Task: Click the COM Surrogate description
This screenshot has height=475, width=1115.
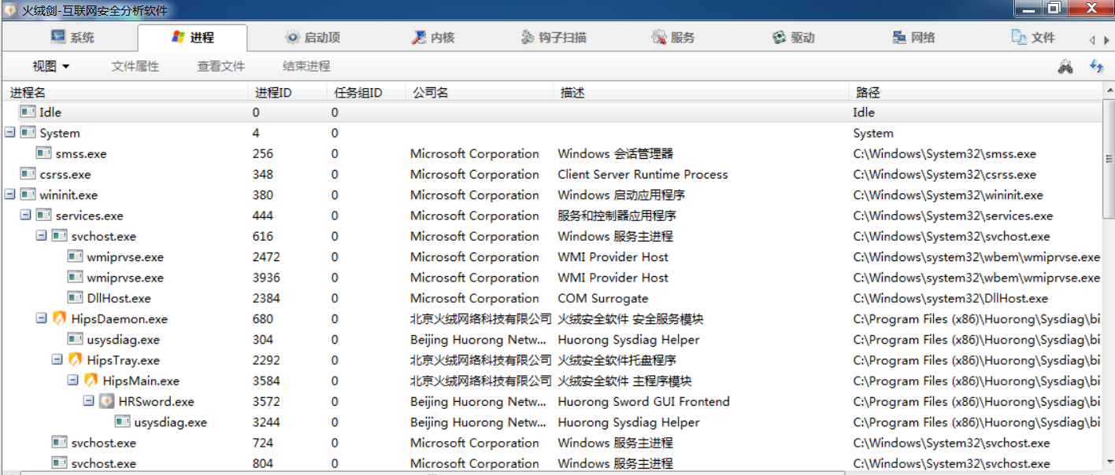Action: [603, 298]
